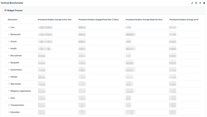The height and width of the screenshot is (117, 207).
Task: Click the Average Reads Per Story header
Action: tap(144, 20)
